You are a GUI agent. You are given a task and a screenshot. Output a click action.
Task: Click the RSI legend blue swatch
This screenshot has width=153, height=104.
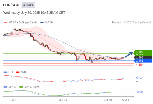click(x=5, y=72)
